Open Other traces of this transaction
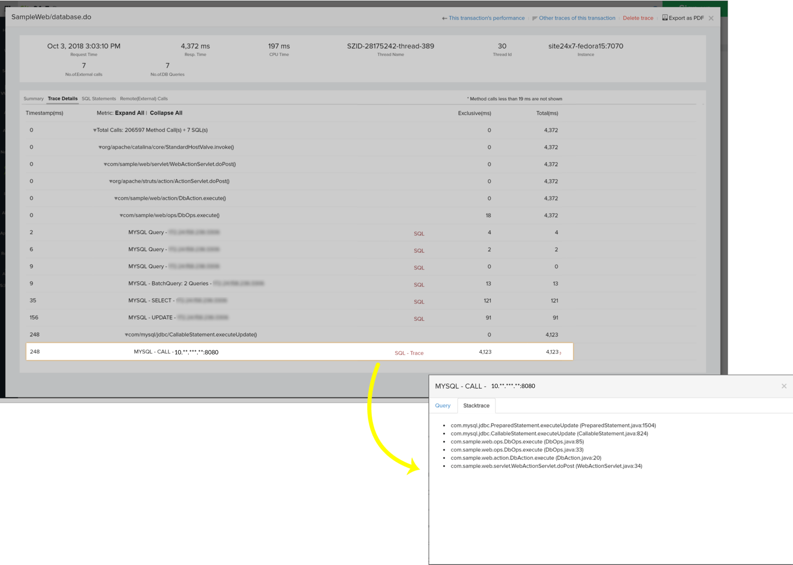The image size is (793, 565). click(x=577, y=18)
